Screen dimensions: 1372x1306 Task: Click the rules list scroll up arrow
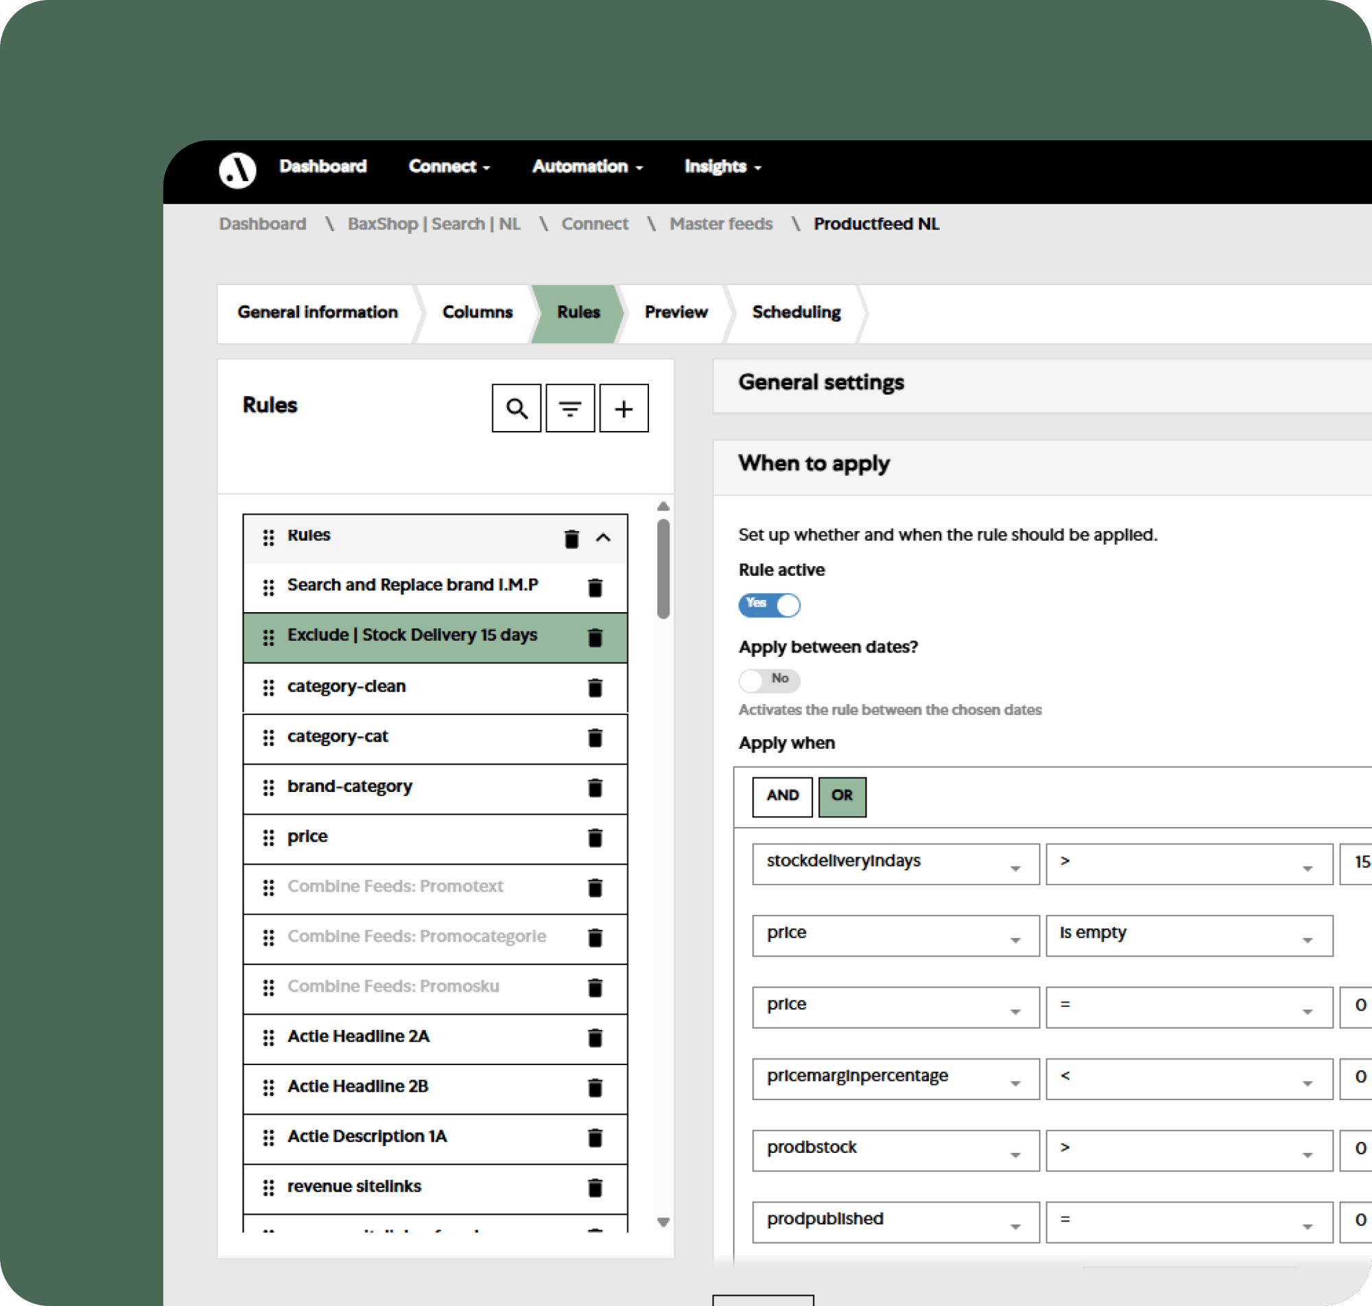click(663, 506)
